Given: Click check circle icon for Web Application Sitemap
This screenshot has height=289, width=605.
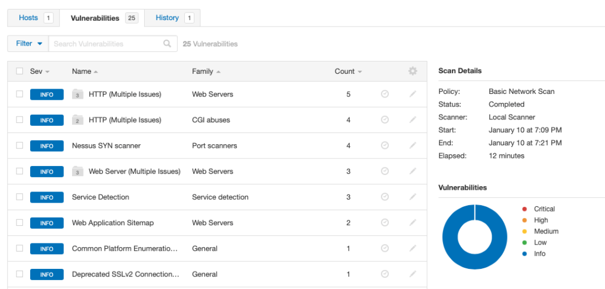Looking at the screenshot, I should 385,223.
